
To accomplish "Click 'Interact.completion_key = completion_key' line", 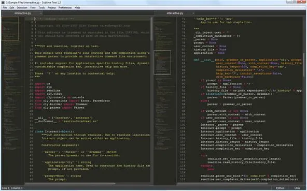I will pyautogui.click(x=235, y=149).
